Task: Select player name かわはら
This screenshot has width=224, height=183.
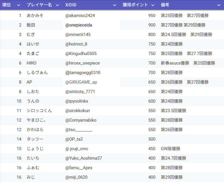Action: tap(35, 130)
